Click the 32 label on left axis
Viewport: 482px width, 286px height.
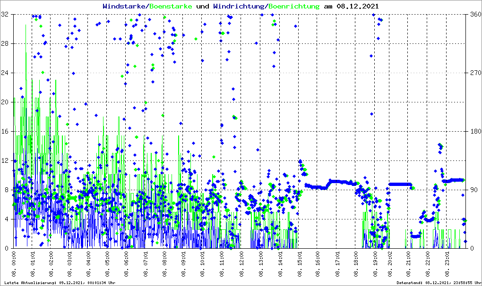[6, 15]
